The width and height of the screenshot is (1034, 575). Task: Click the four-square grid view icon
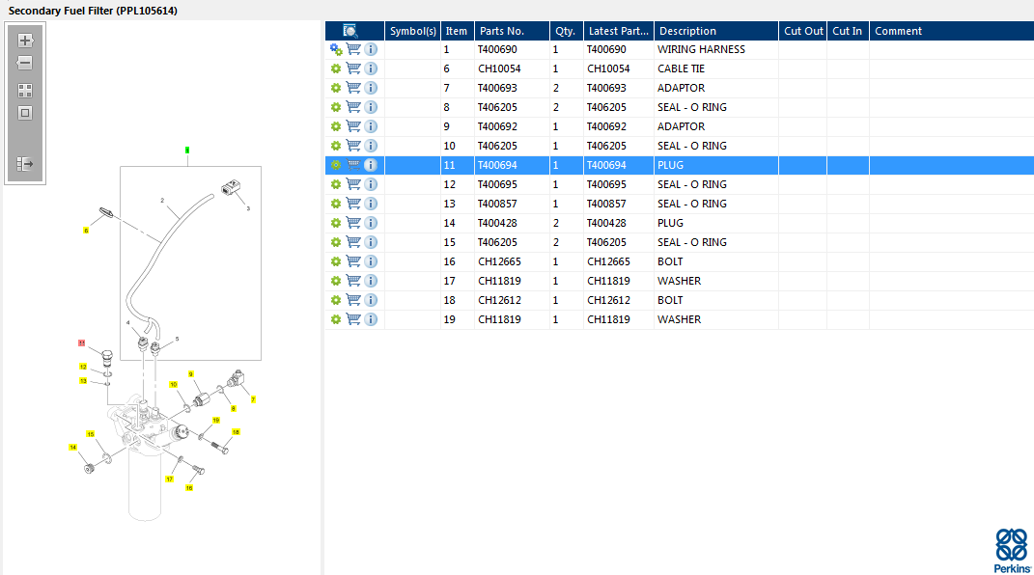point(25,91)
